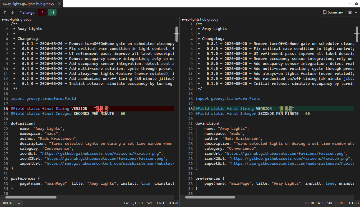Click 0.8.1 changelog entry in left pane

[93, 44]
